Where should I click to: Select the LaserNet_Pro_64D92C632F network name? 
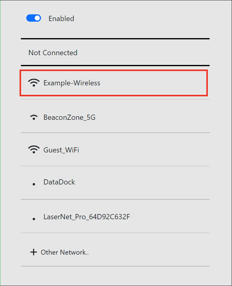(x=87, y=217)
